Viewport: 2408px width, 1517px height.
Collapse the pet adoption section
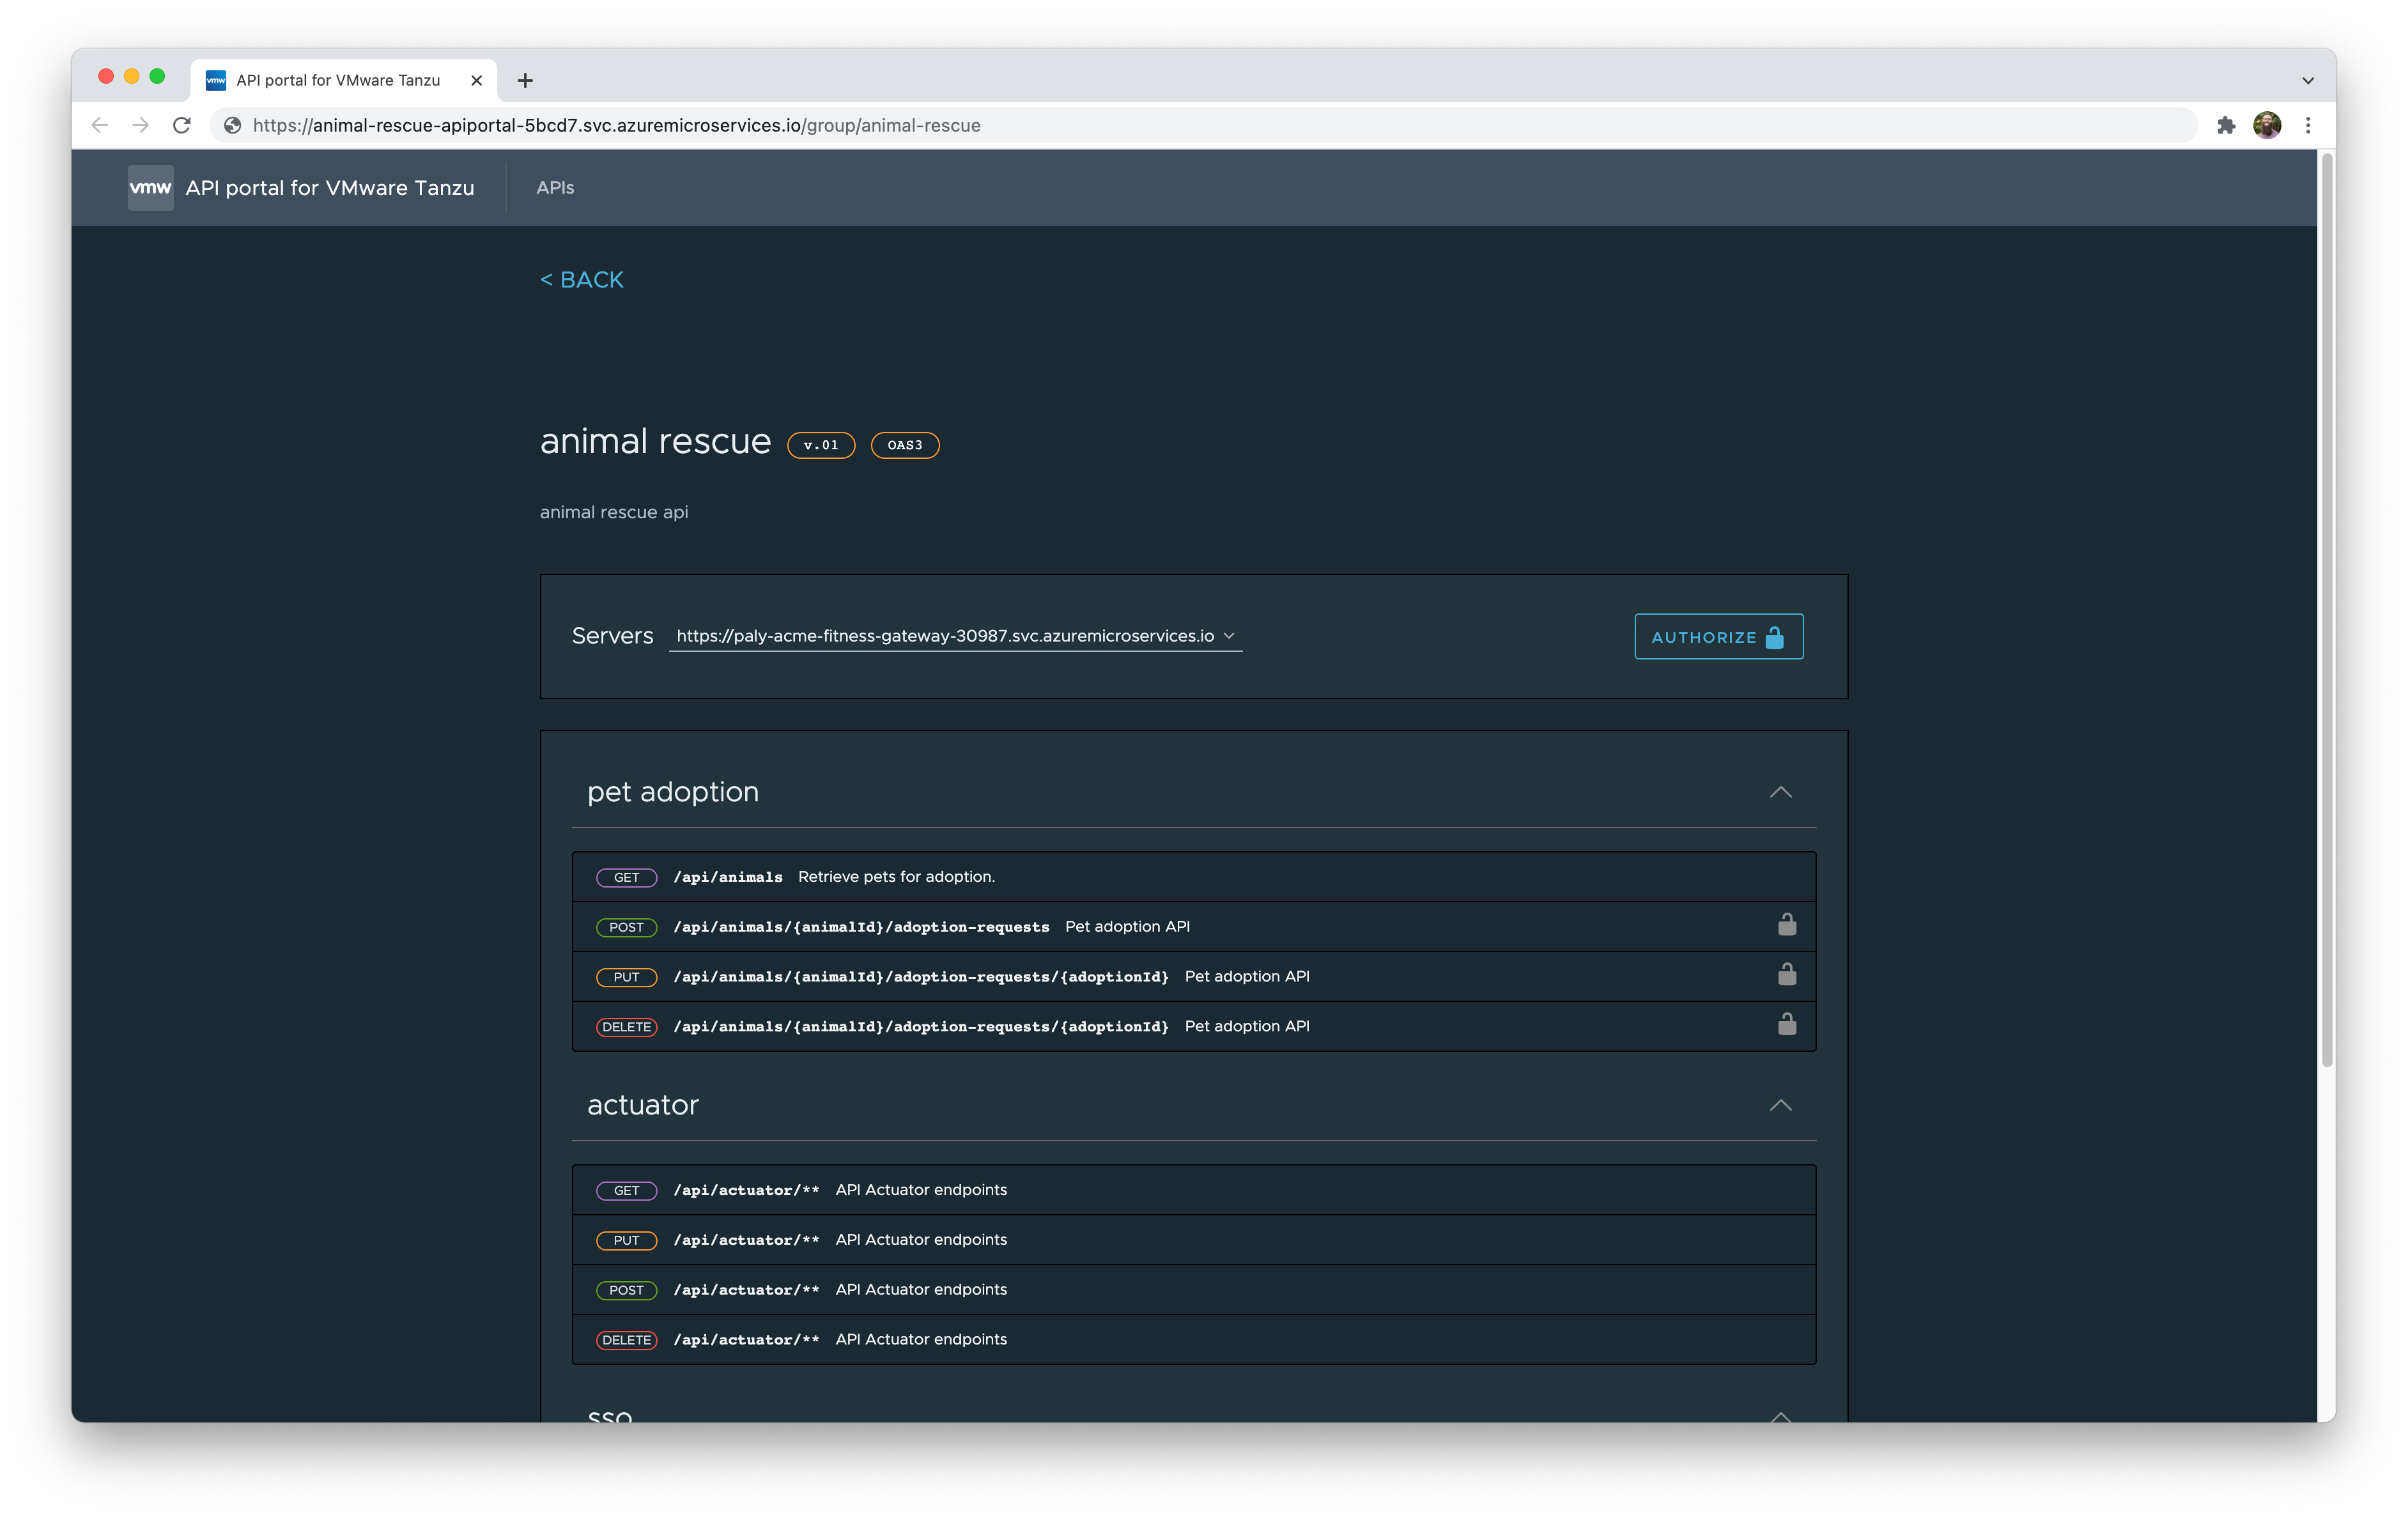tap(1780, 792)
